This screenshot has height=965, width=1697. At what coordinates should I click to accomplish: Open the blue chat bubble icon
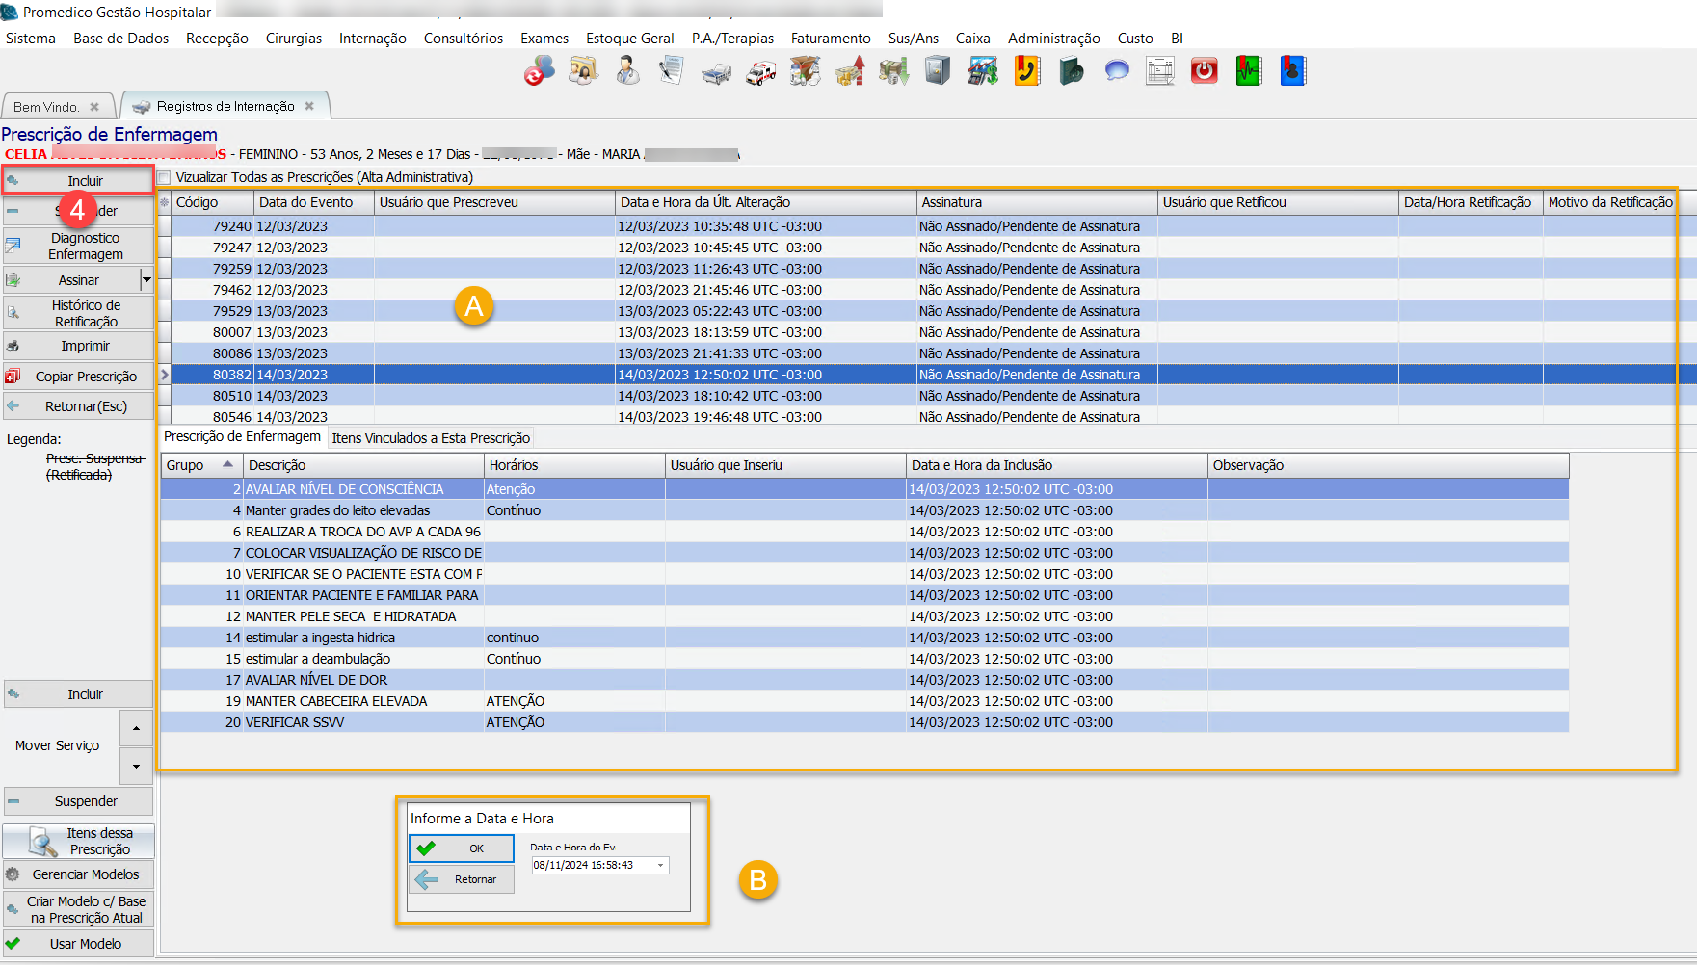click(x=1116, y=71)
